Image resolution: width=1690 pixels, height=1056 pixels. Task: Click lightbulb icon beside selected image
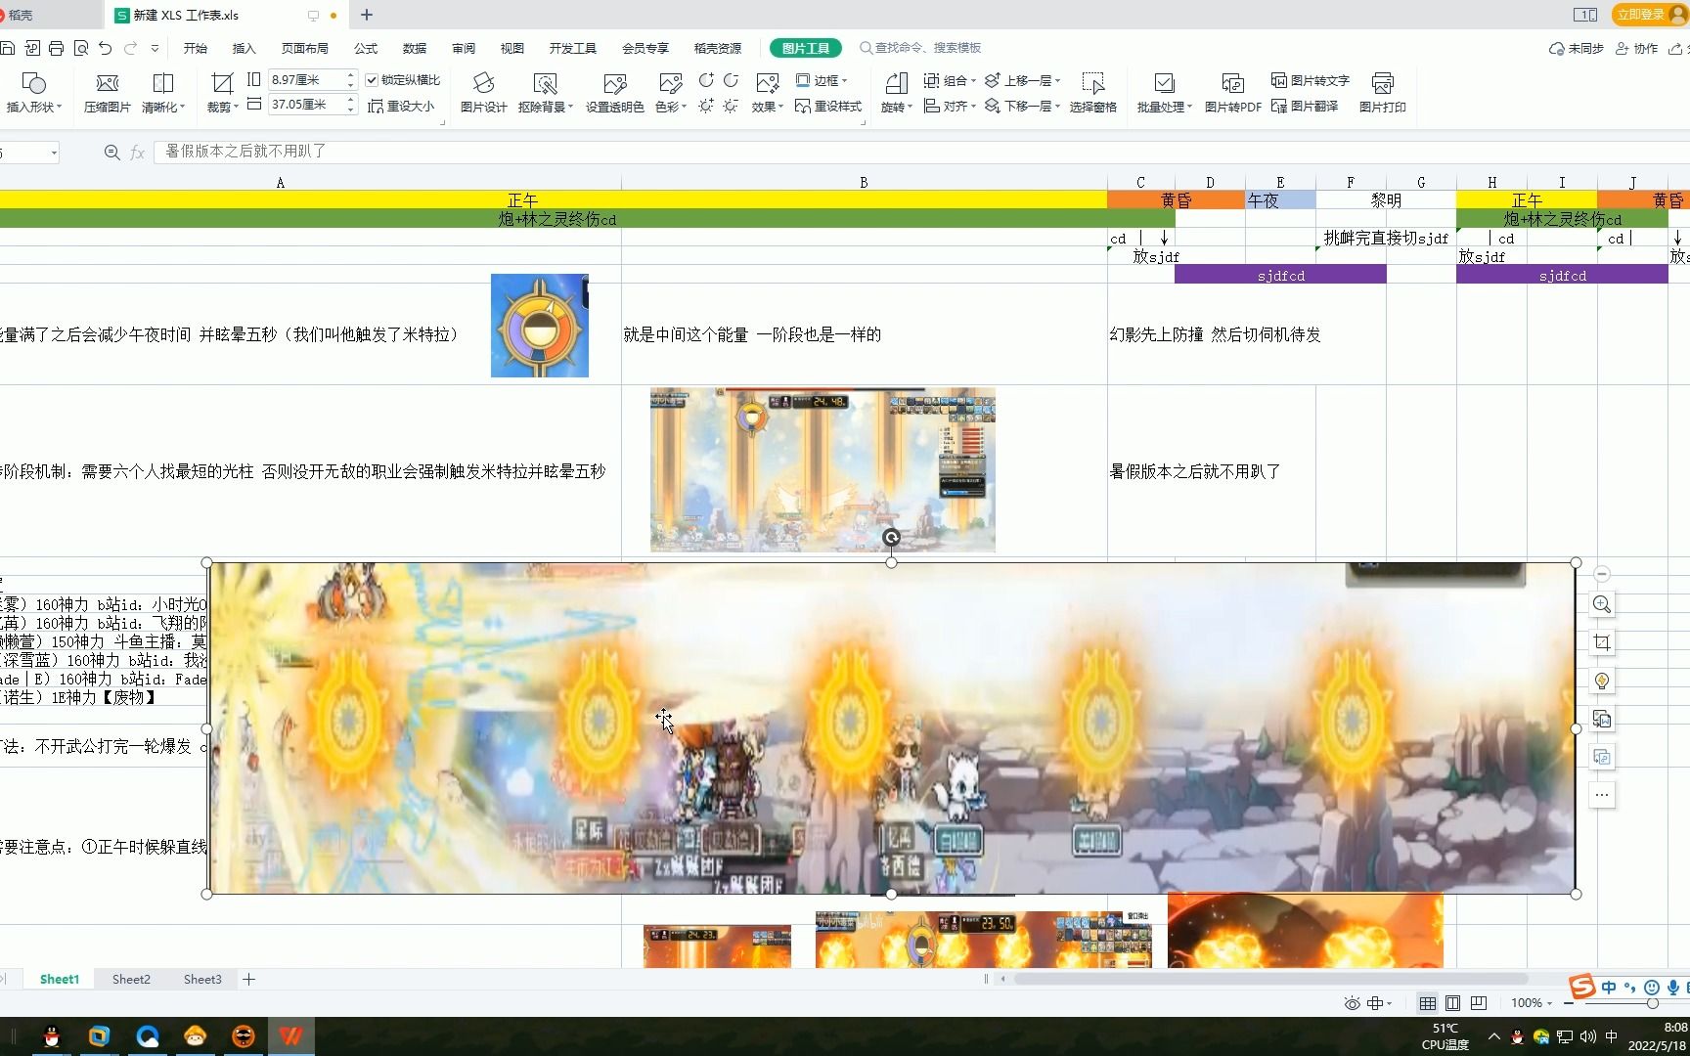pos(1602,681)
